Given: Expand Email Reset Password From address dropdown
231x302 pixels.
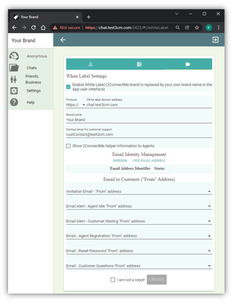Looking at the screenshot, I should click(139, 251).
